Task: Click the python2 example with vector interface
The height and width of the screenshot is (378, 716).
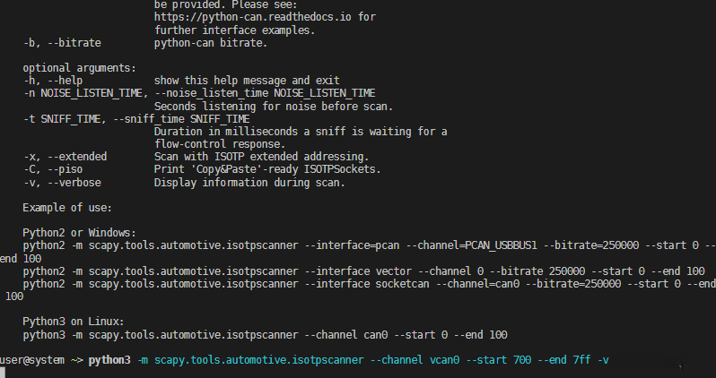Action: pos(359,271)
